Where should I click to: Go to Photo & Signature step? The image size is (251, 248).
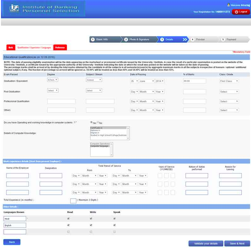click(x=139, y=39)
